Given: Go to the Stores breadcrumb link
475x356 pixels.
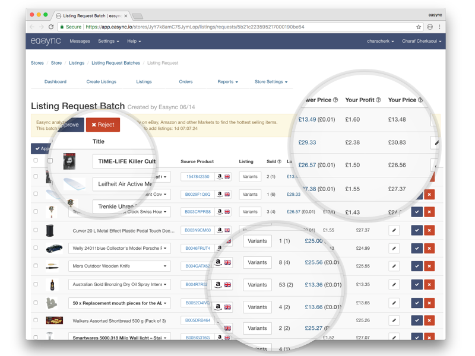Looking at the screenshot, I should click(x=37, y=63).
